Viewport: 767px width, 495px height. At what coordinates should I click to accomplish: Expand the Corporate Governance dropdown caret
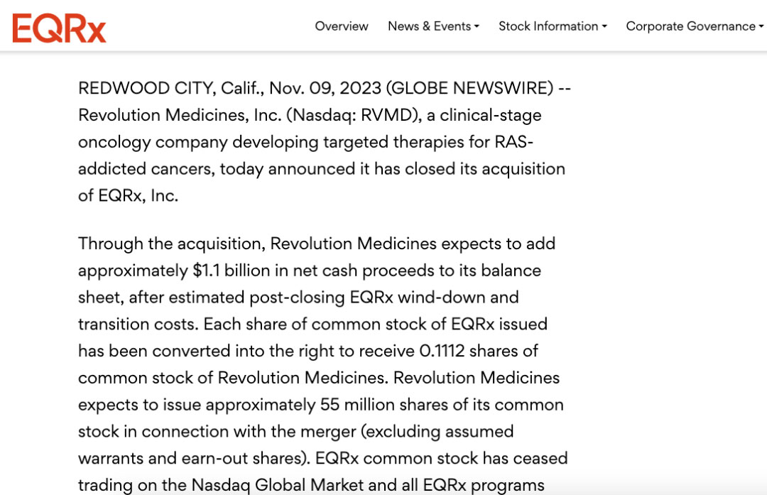(761, 27)
